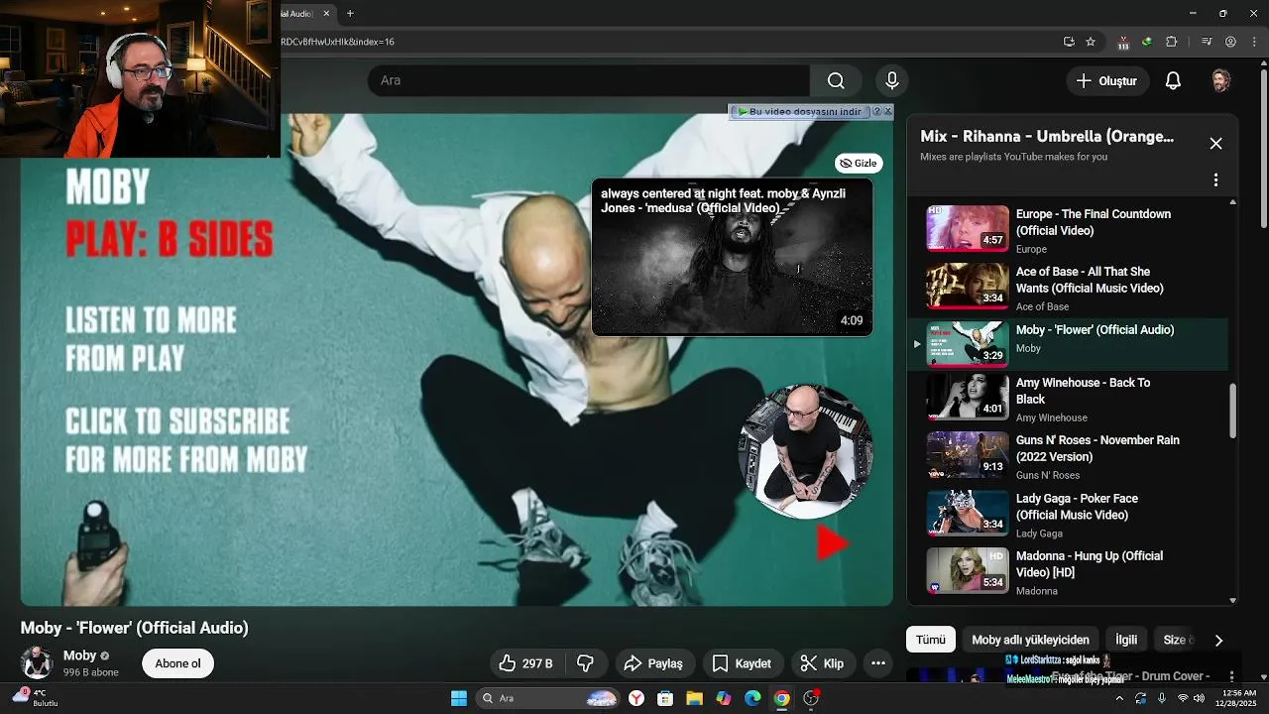The height and width of the screenshot is (714, 1269).
Task: Create a clip with the Klip button
Action: tap(822, 663)
